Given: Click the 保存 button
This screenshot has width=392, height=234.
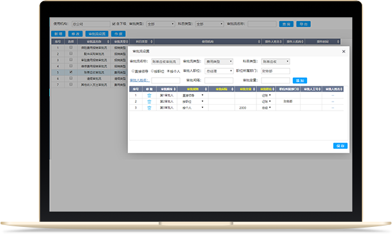Looking at the screenshot, I should pyautogui.click(x=340, y=146).
